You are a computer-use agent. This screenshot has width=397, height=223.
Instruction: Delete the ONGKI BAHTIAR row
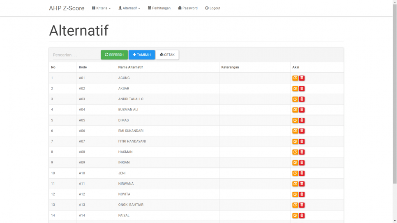pyautogui.click(x=302, y=205)
